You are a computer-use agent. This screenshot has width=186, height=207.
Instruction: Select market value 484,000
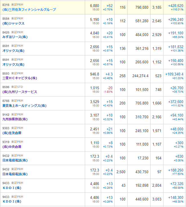click(x=142, y=35)
